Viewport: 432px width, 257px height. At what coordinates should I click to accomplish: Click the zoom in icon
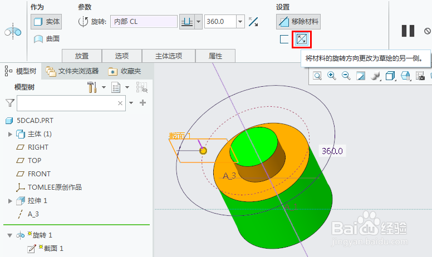[x=332, y=76]
